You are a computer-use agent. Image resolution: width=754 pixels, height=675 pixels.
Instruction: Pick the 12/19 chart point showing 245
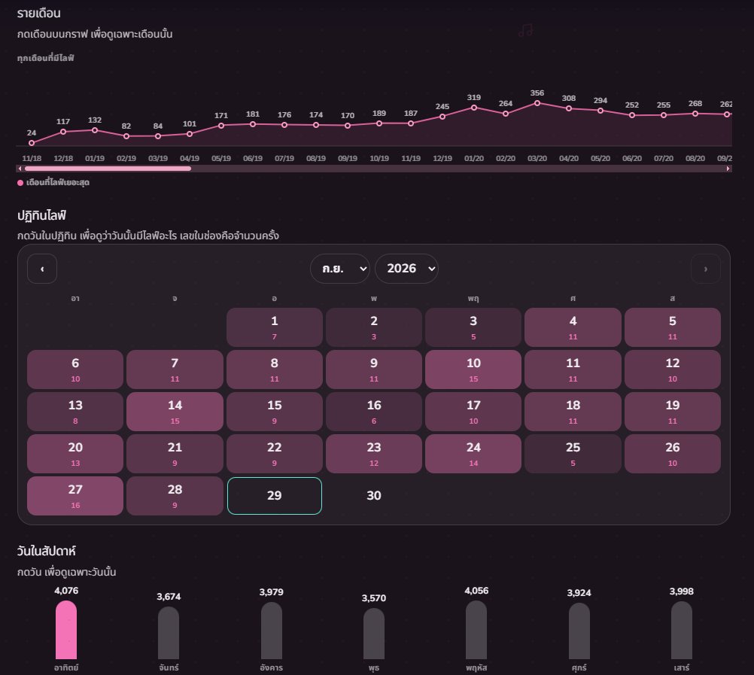[442, 117]
